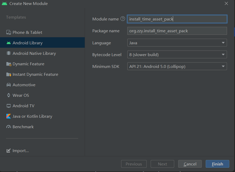Viewport: 235px width, 172px height.
Task: Click the Import arrow icon
Action: [9, 150]
